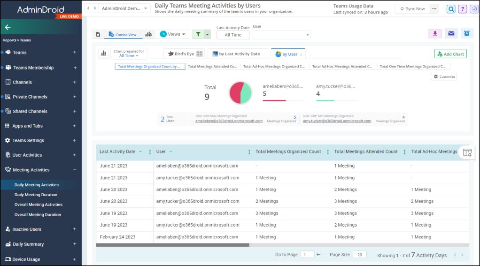
Task: Expand the Teams Settings section
Action: point(74,140)
